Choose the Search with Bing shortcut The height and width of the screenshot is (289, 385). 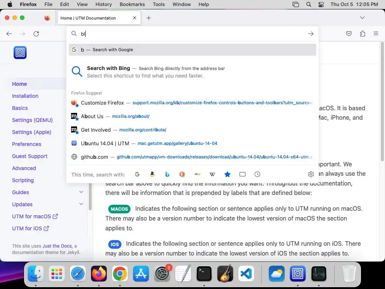coord(192,72)
